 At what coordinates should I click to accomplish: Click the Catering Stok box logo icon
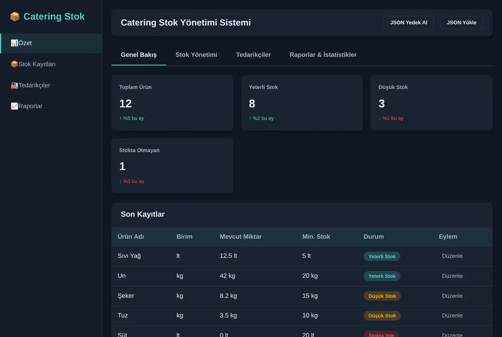[x=15, y=17]
